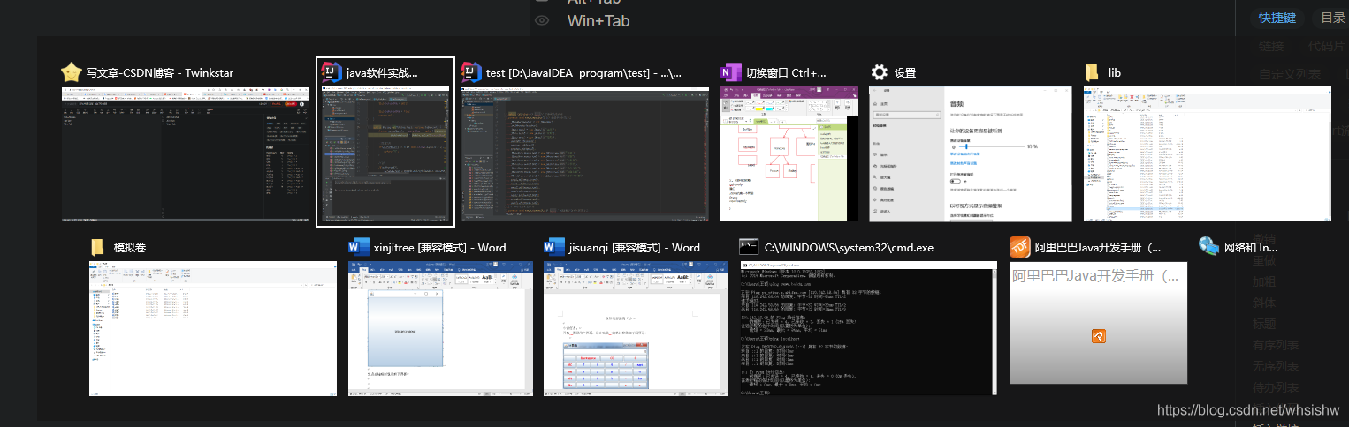Open the 设置 sound settings window preview

click(970, 154)
